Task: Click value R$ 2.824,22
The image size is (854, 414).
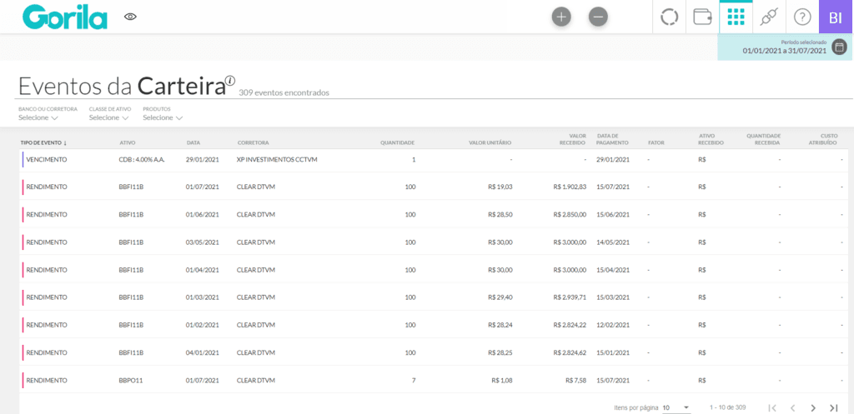Action: tap(569, 325)
